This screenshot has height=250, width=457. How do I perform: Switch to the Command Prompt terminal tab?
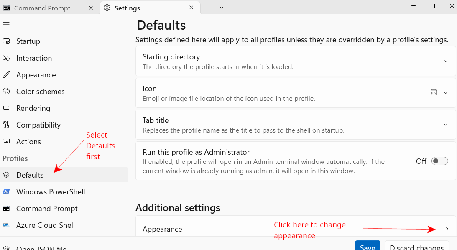(x=42, y=8)
